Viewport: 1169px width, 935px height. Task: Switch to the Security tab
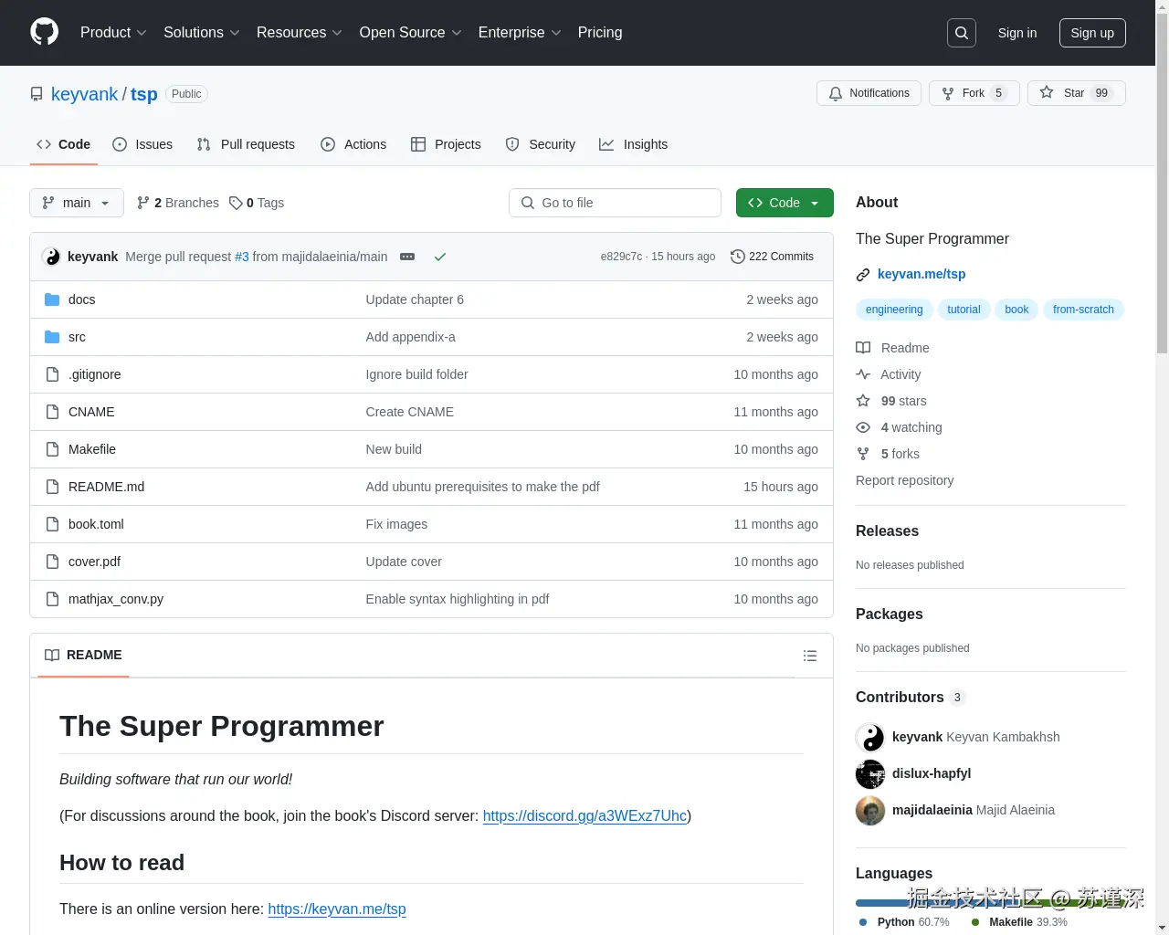(x=541, y=144)
